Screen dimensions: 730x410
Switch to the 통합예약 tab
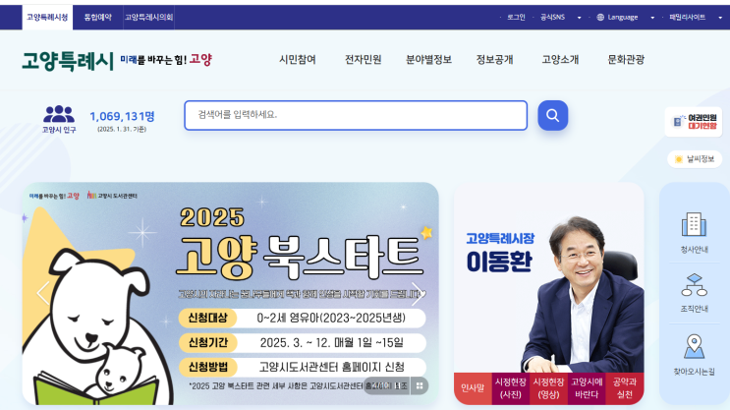click(98, 18)
